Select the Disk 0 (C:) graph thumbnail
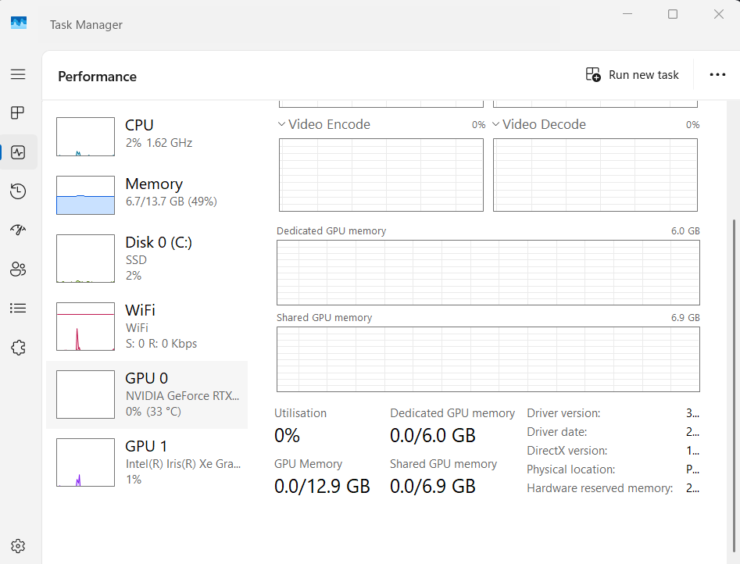 (85, 259)
